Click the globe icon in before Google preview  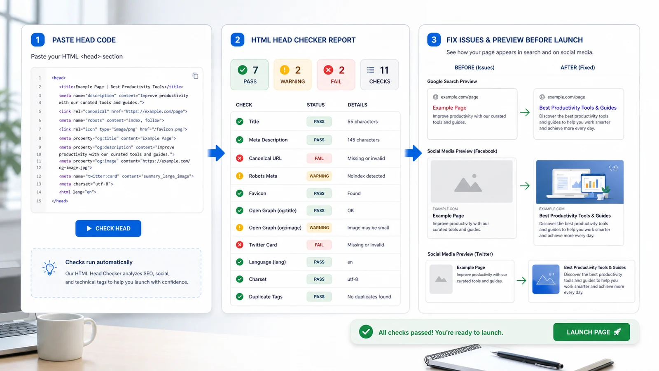[435, 97]
